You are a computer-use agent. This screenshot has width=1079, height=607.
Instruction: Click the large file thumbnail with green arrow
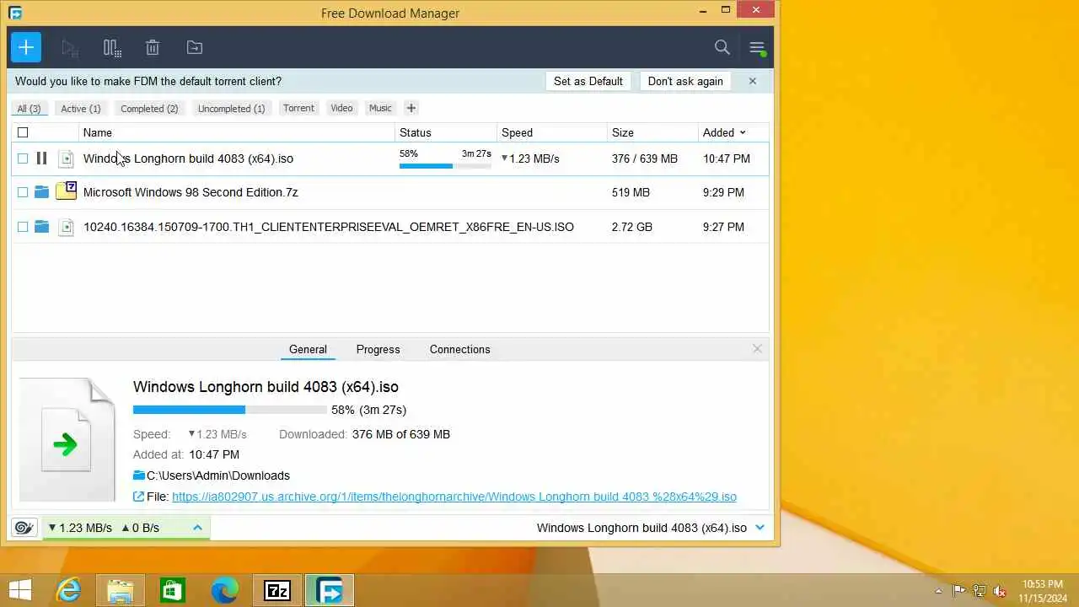(x=67, y=440)
